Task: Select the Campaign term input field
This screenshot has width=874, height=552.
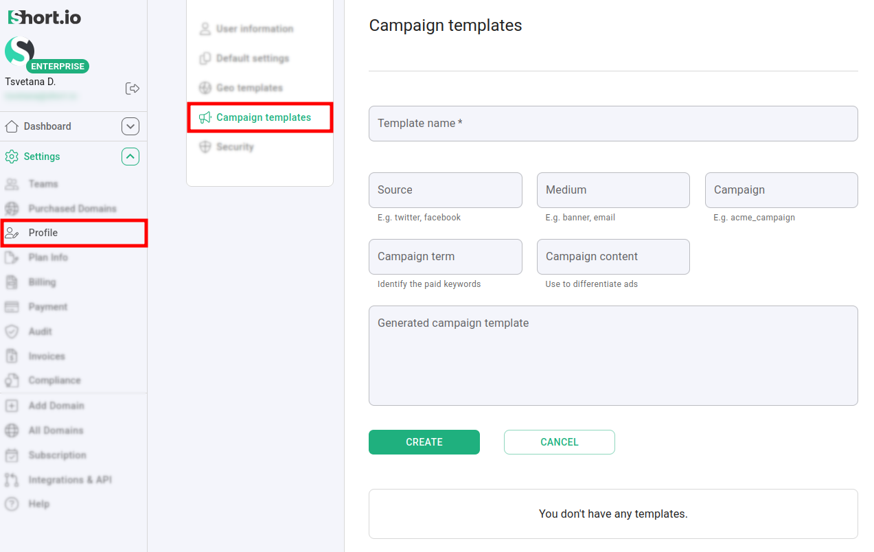Action: pos(445,257)
